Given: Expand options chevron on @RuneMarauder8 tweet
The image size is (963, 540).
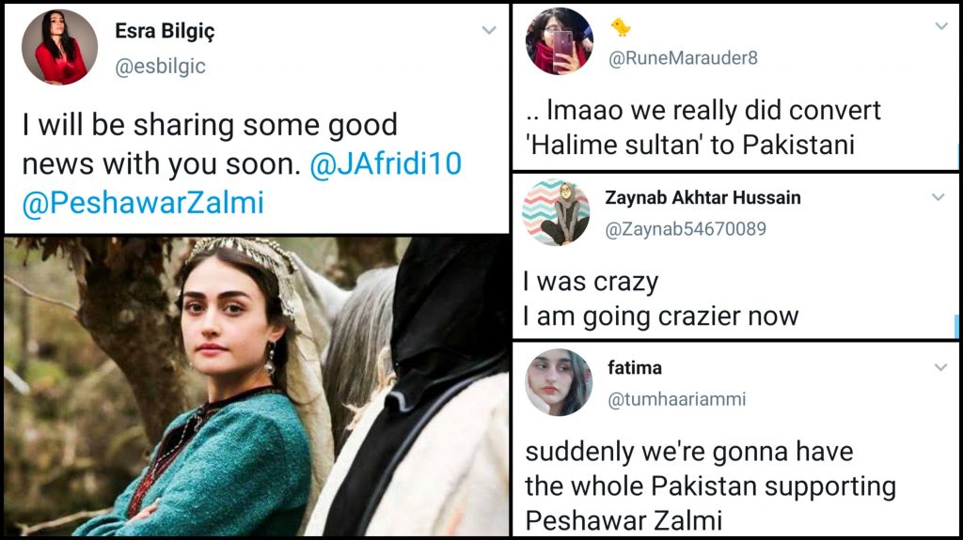Looking at the screenshot, I should [941, 25].
